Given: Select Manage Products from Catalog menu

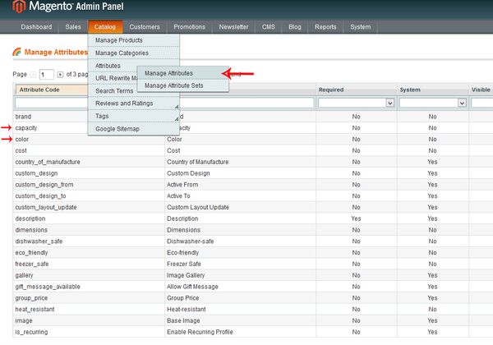Looking at the screenshot, I should click(x=134, y=40).
